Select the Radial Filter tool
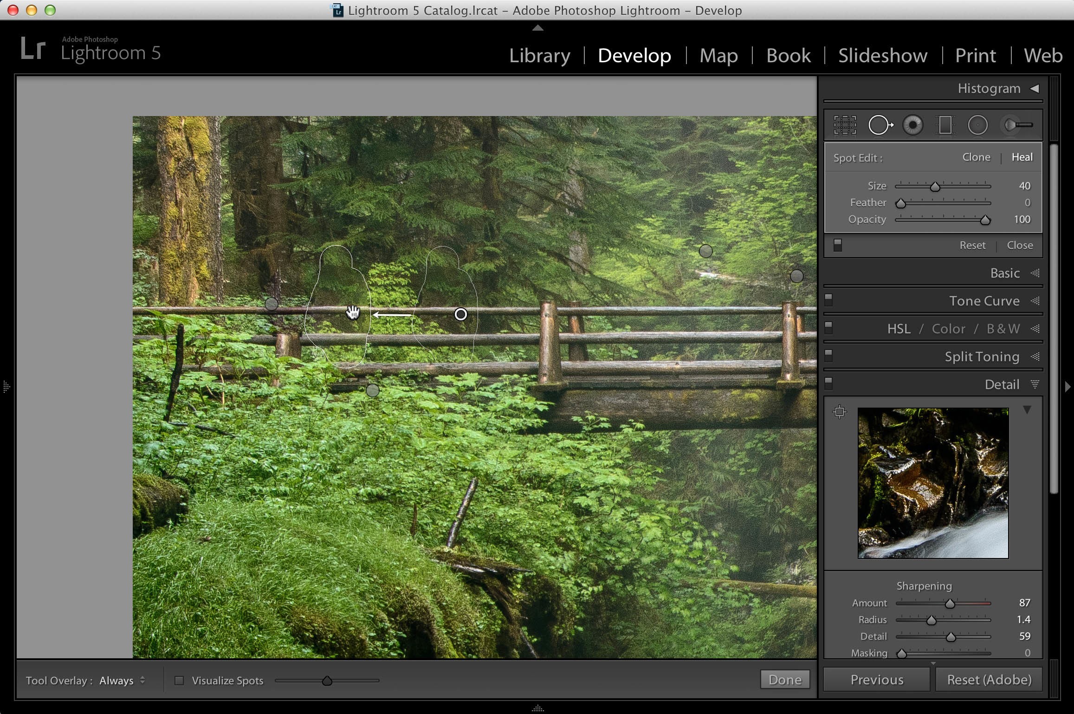The image size is (1074, 714). 977,125
